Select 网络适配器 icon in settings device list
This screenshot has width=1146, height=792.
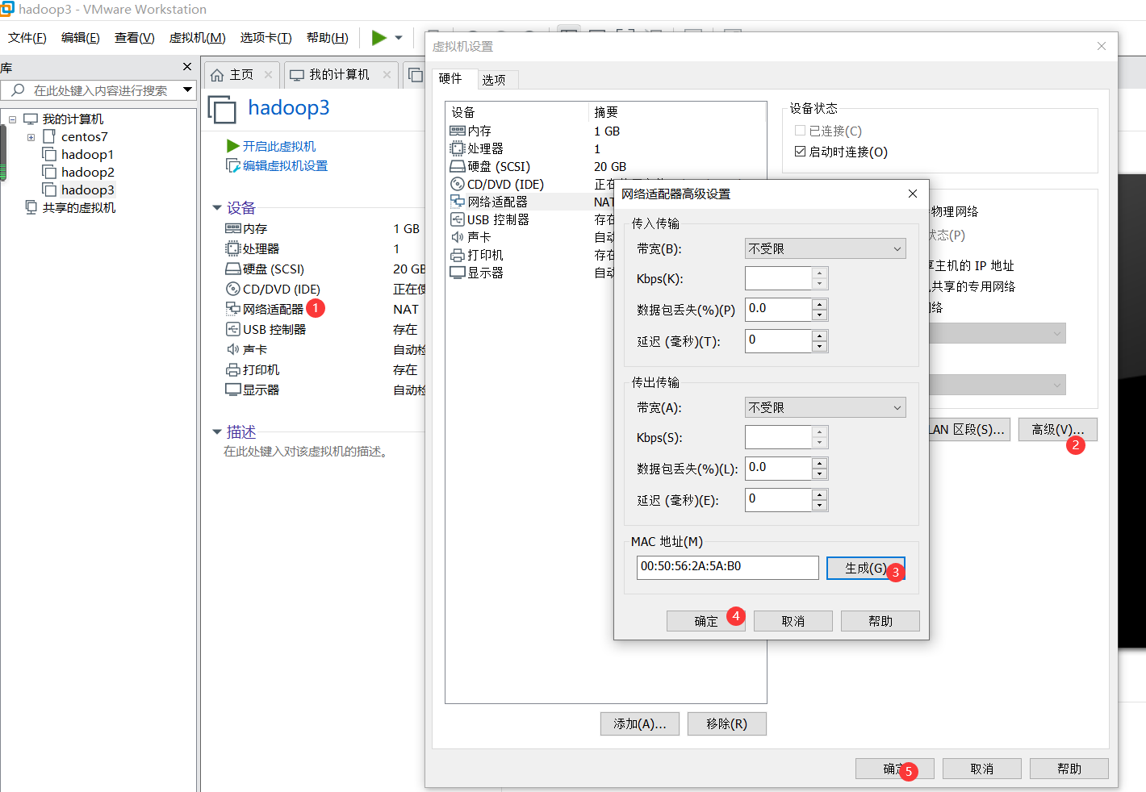coord(458,202)
